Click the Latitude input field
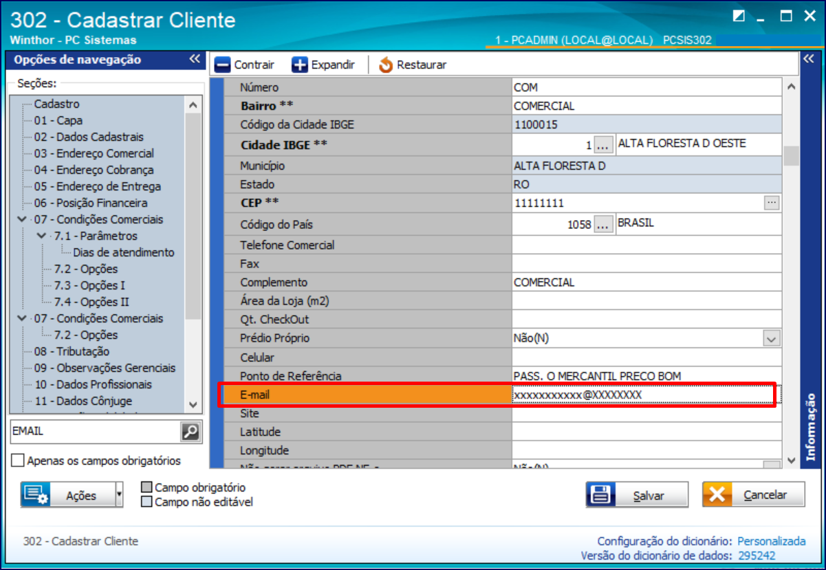The image size is (826, 570). click(646, 432)
